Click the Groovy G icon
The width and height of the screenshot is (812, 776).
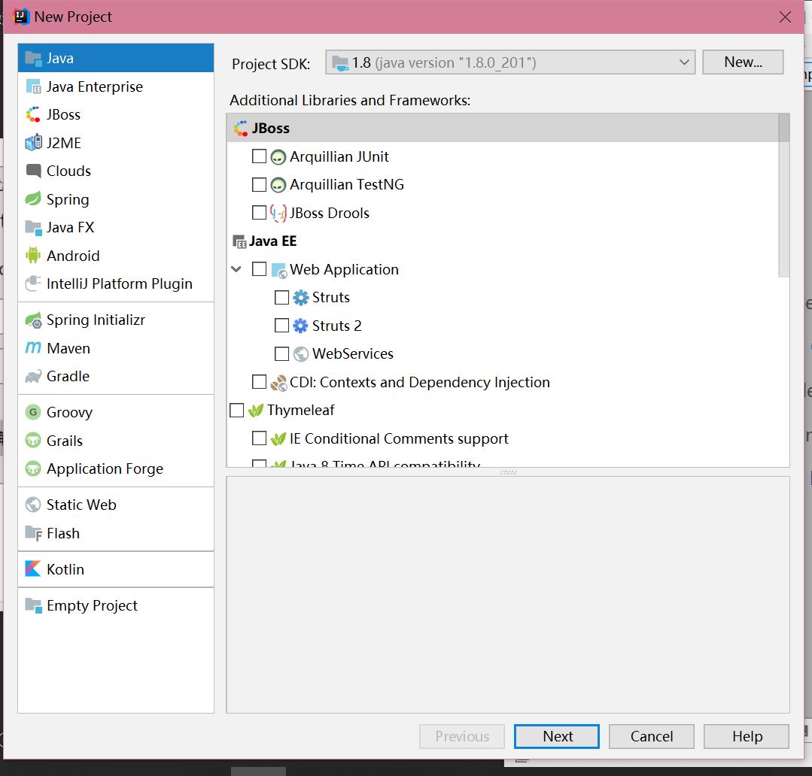point(33,412)
